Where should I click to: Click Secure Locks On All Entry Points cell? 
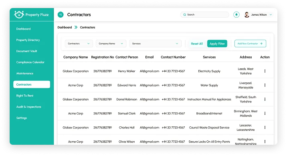pyautogui.click(x=209, y=142)
